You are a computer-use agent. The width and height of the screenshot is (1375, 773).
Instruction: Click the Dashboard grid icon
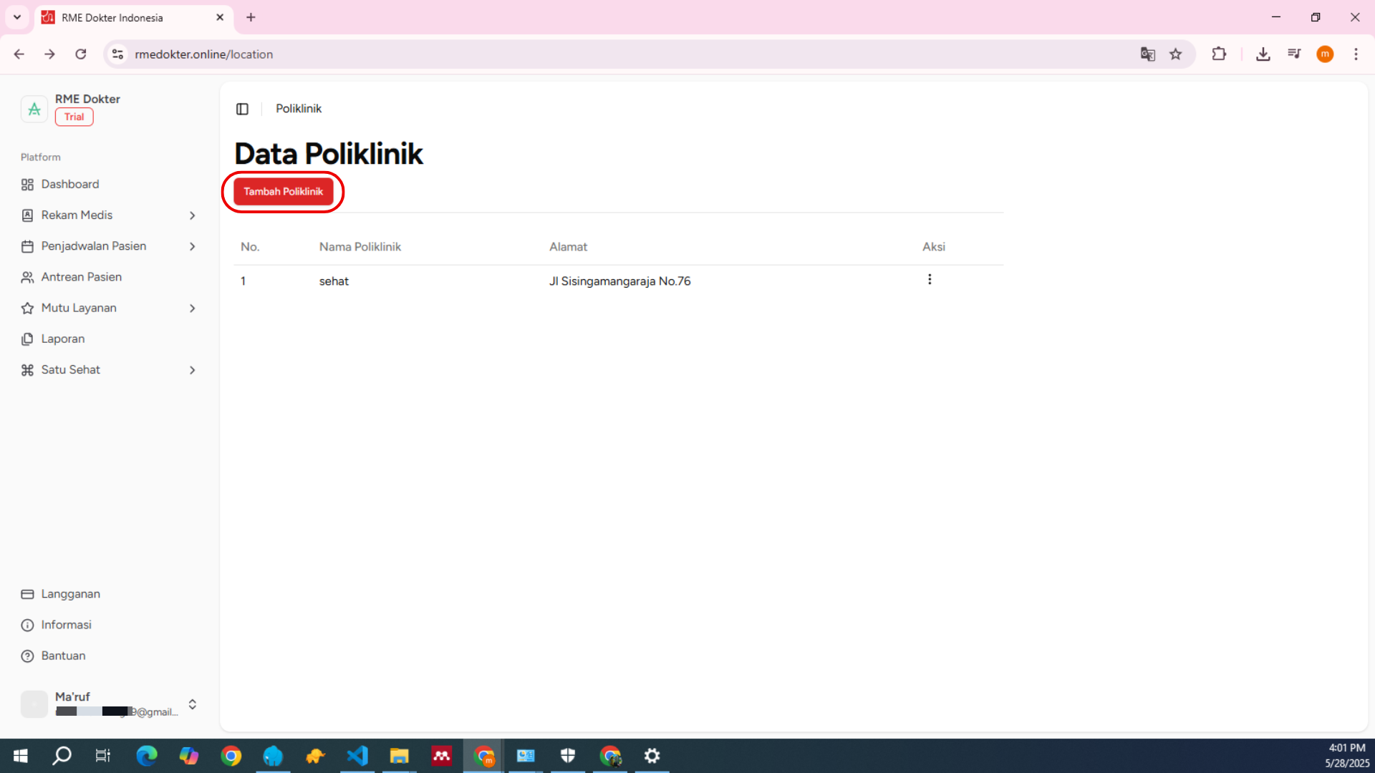[27, 185]
